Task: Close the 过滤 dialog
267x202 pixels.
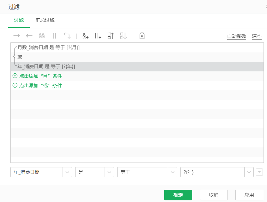Action: [x=266, y=7]
